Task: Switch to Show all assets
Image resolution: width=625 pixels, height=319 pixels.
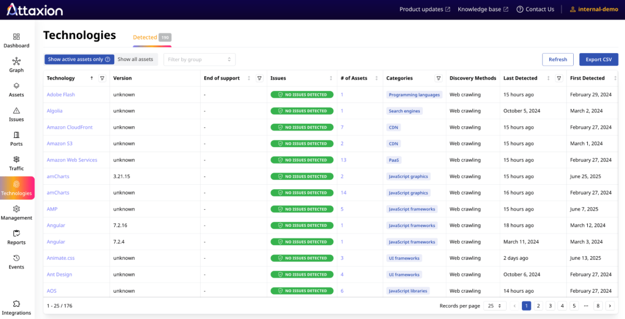Action: point(135,59)
